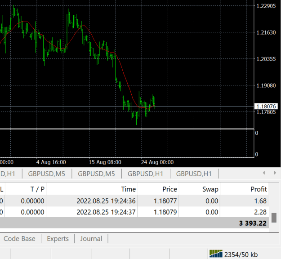Screen dimensions: 281x259
Task: Click the total profit 3 393.22
Action: pyautogui.click(x=253, y=223)
